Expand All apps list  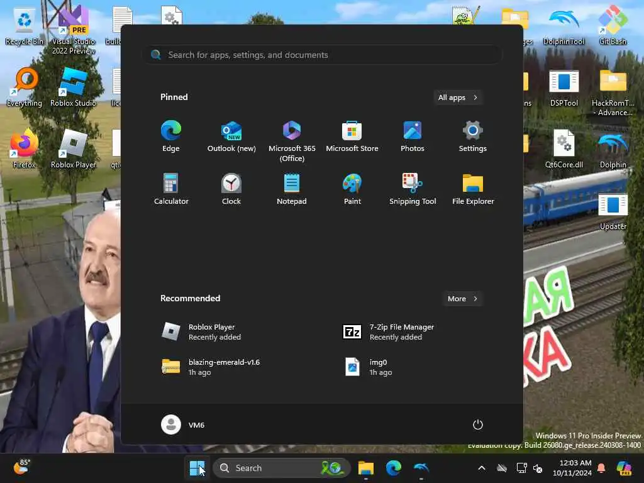(458, 97)
